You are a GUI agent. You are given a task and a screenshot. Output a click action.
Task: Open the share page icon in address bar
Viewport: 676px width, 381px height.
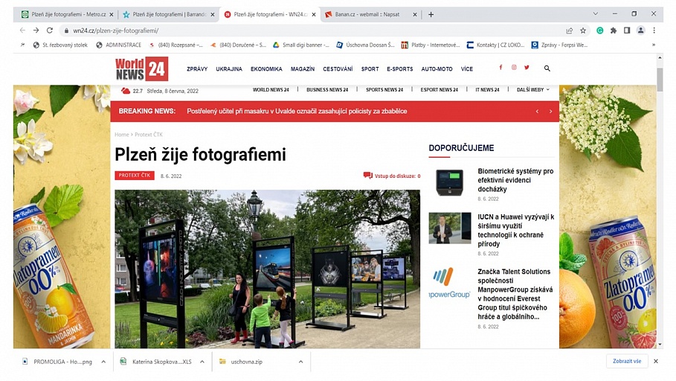(569, 31)
